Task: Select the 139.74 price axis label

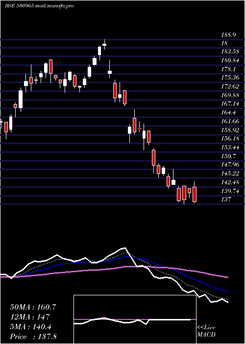Action: pyautogui.click(x=230, y=191)
